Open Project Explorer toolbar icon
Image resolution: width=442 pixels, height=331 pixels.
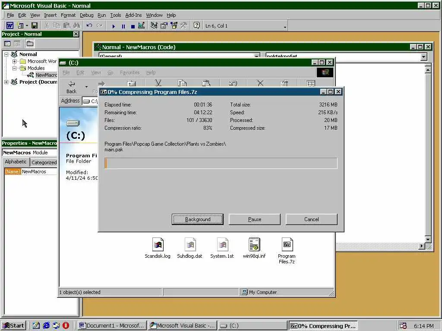pos(154,25)
